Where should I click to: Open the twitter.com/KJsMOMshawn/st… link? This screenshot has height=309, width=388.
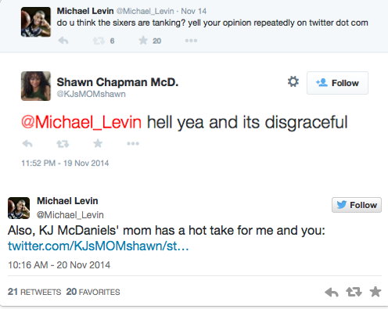point(99,246)
